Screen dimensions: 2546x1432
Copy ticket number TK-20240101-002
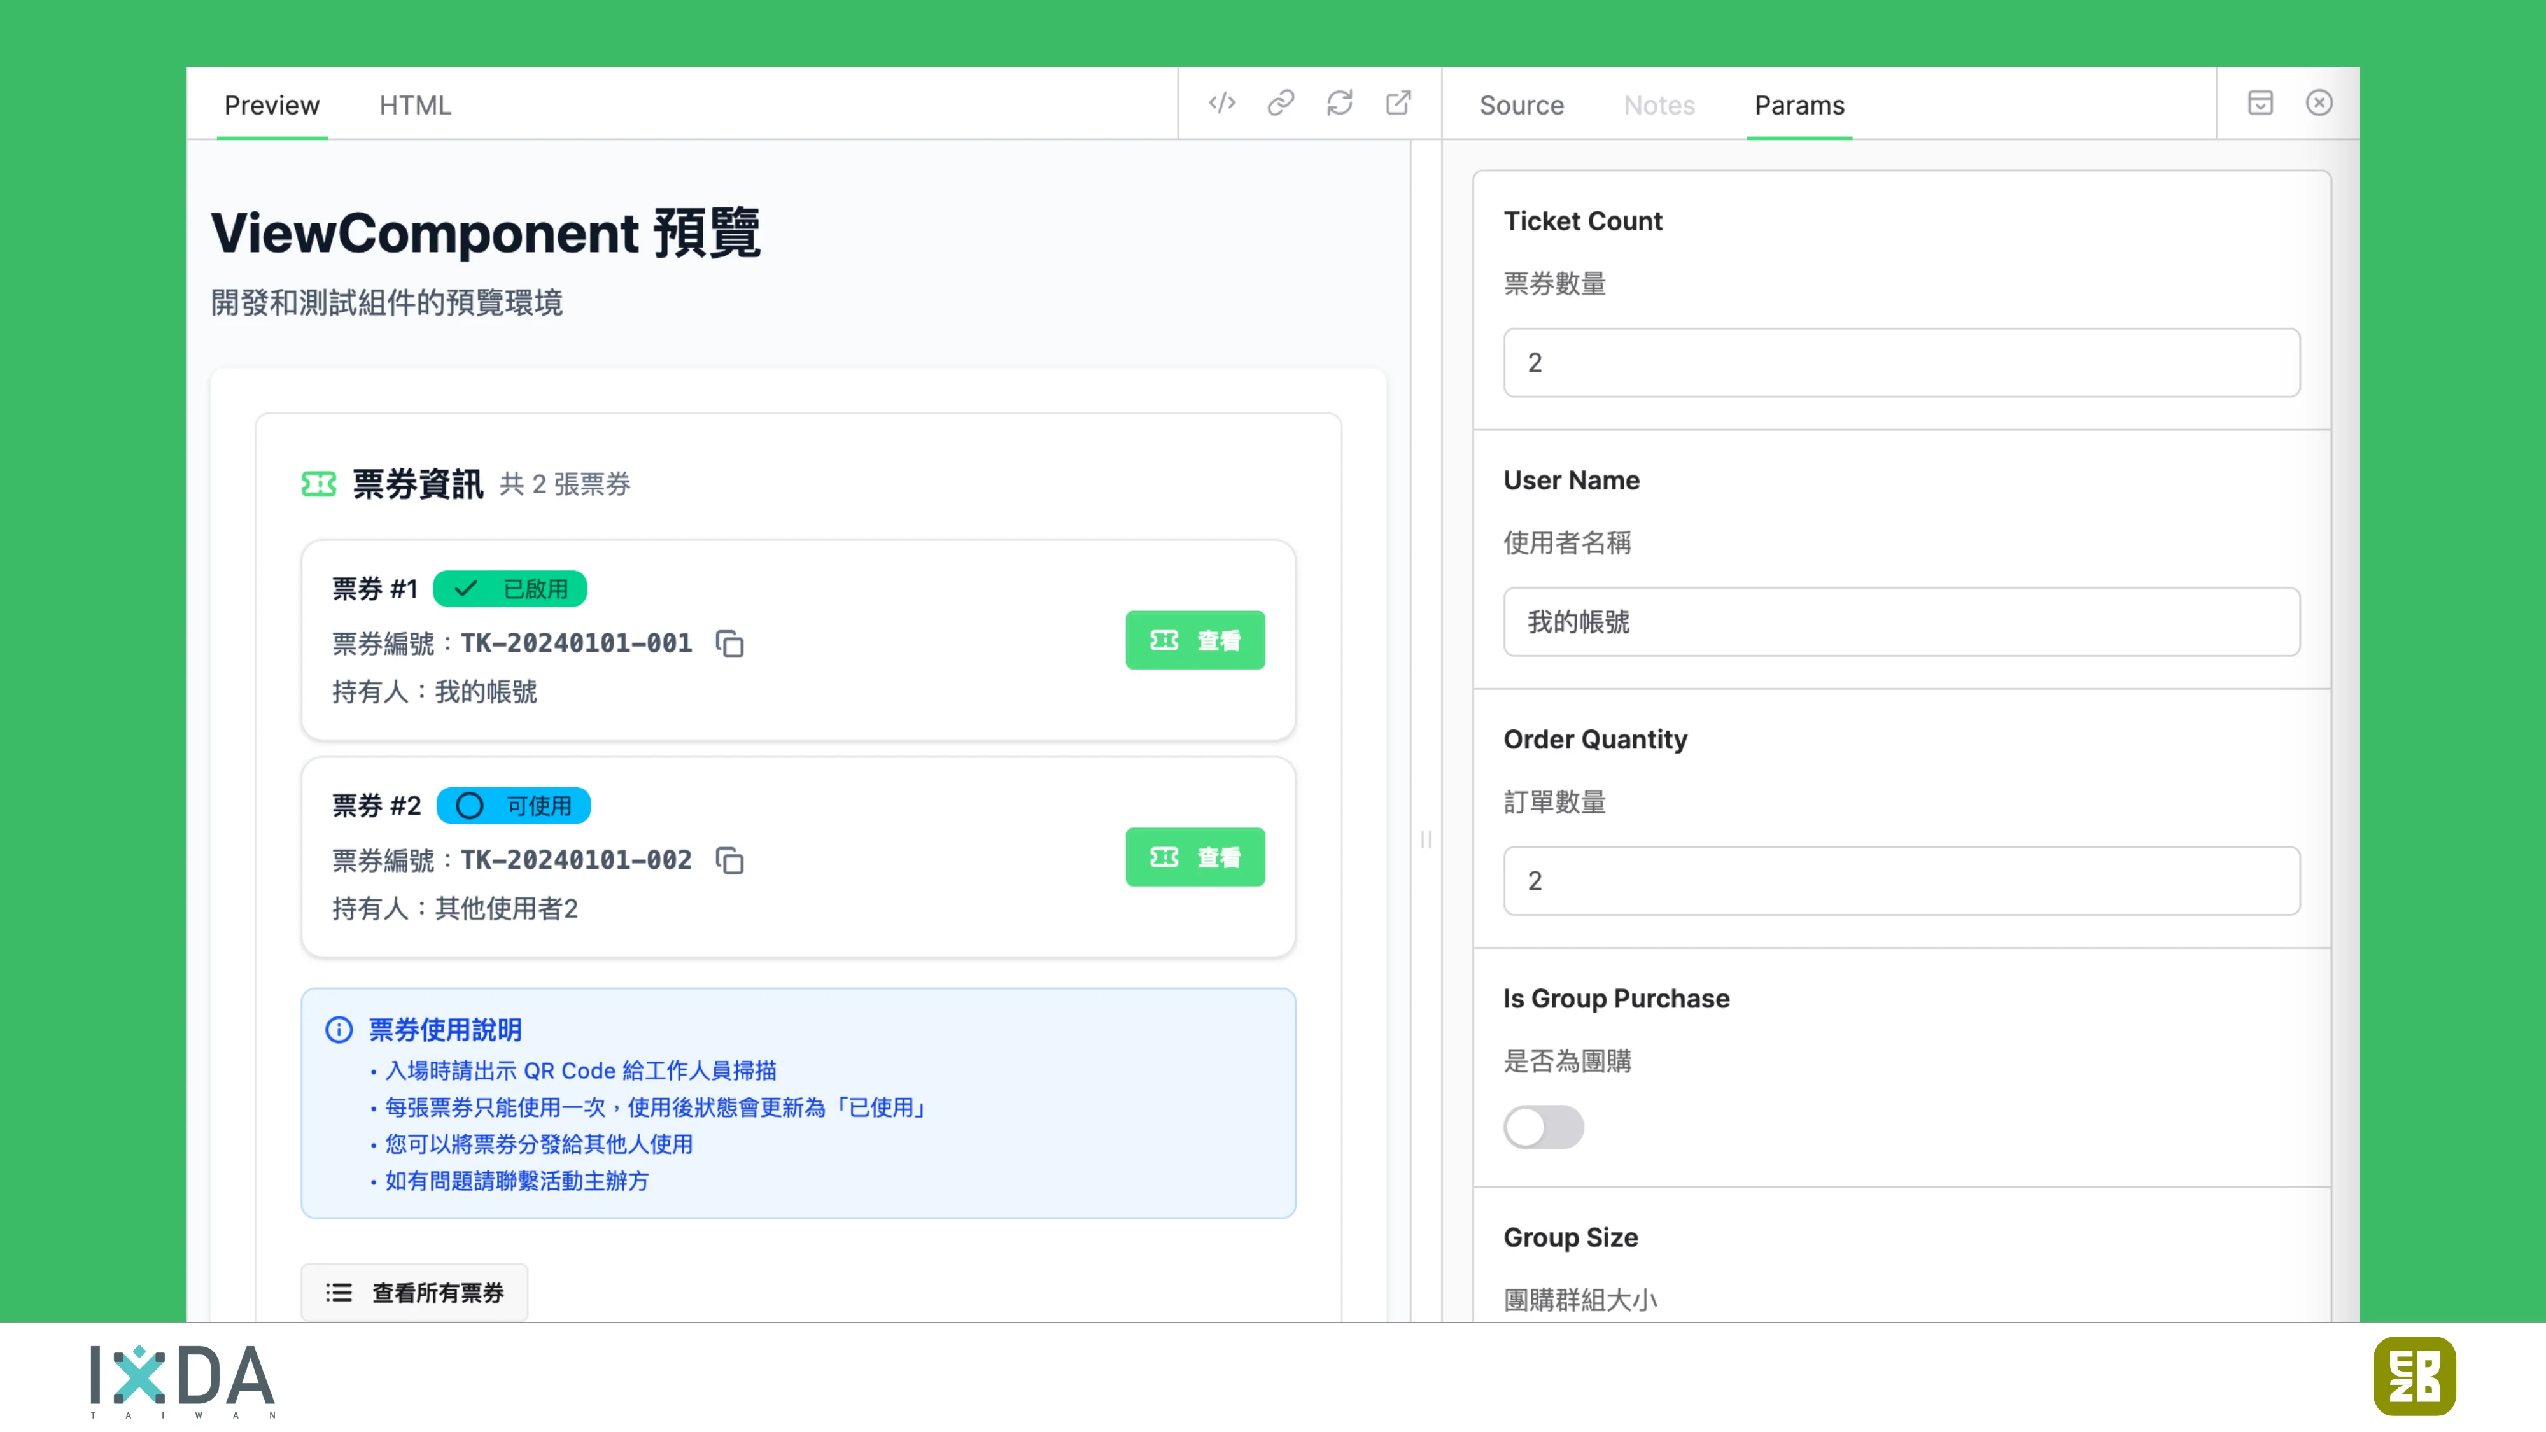[x=729, y=860]
